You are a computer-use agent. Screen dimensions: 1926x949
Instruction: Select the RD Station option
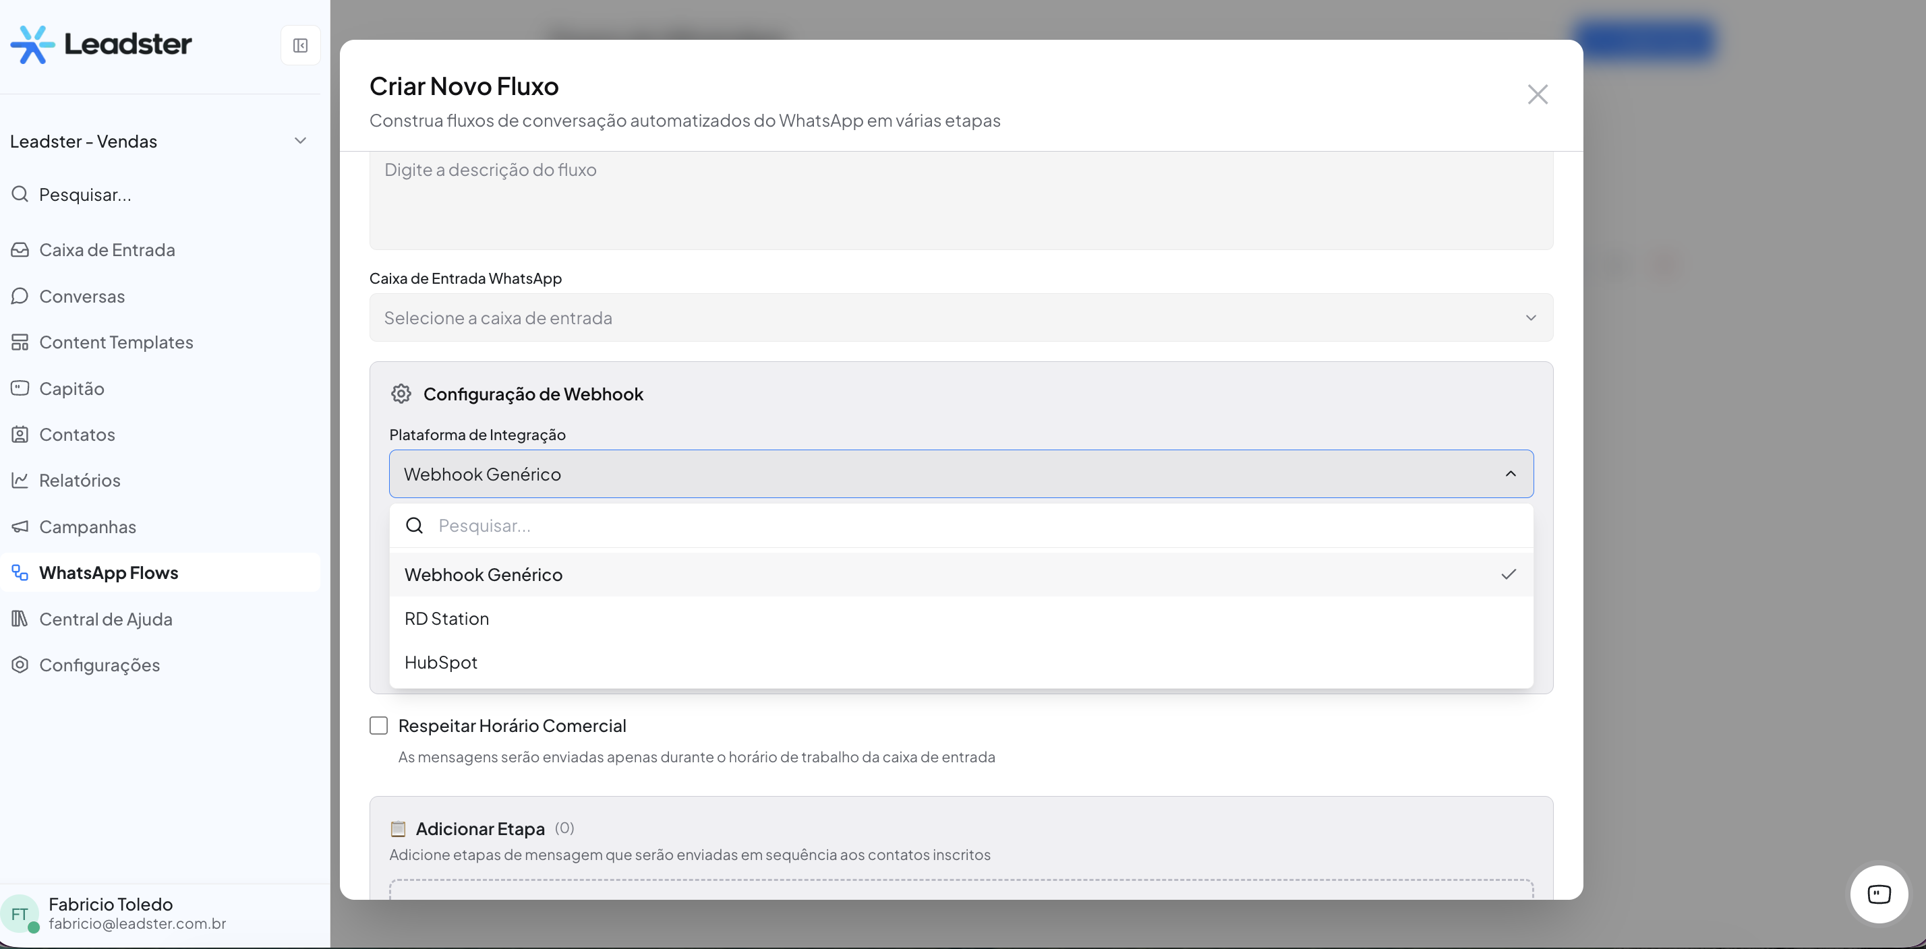[x=446, y=619]
